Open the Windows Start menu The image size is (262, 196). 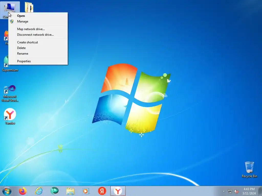pos(7,191)
